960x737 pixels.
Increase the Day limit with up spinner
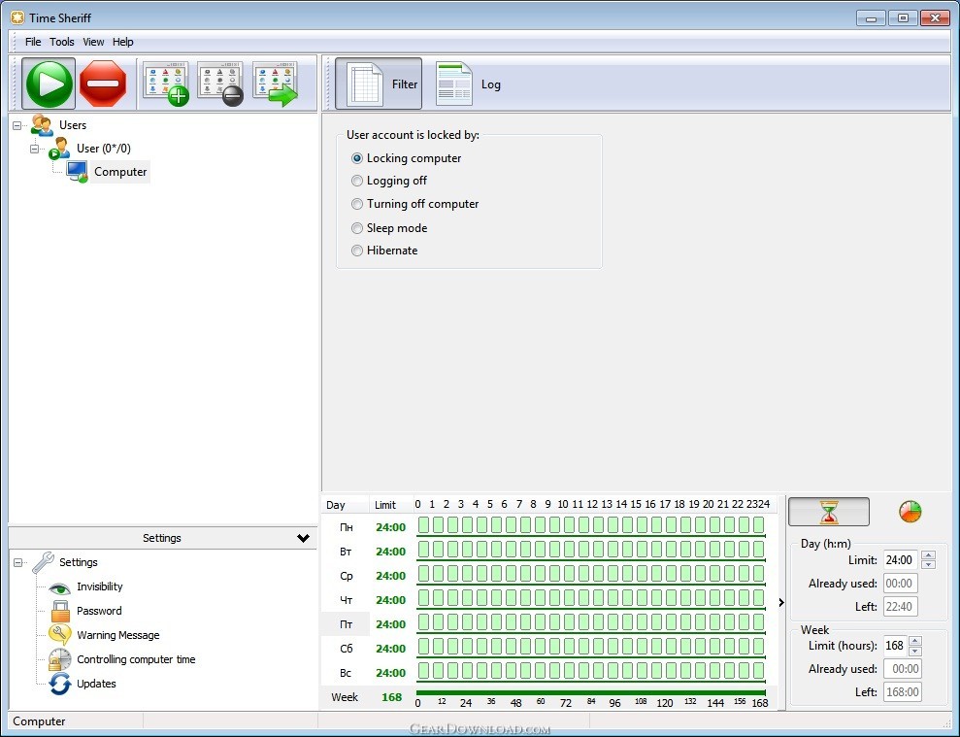pyautogui.click(x=928, y=555)
